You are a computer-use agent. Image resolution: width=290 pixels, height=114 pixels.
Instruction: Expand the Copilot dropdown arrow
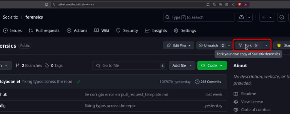point(249,17)
